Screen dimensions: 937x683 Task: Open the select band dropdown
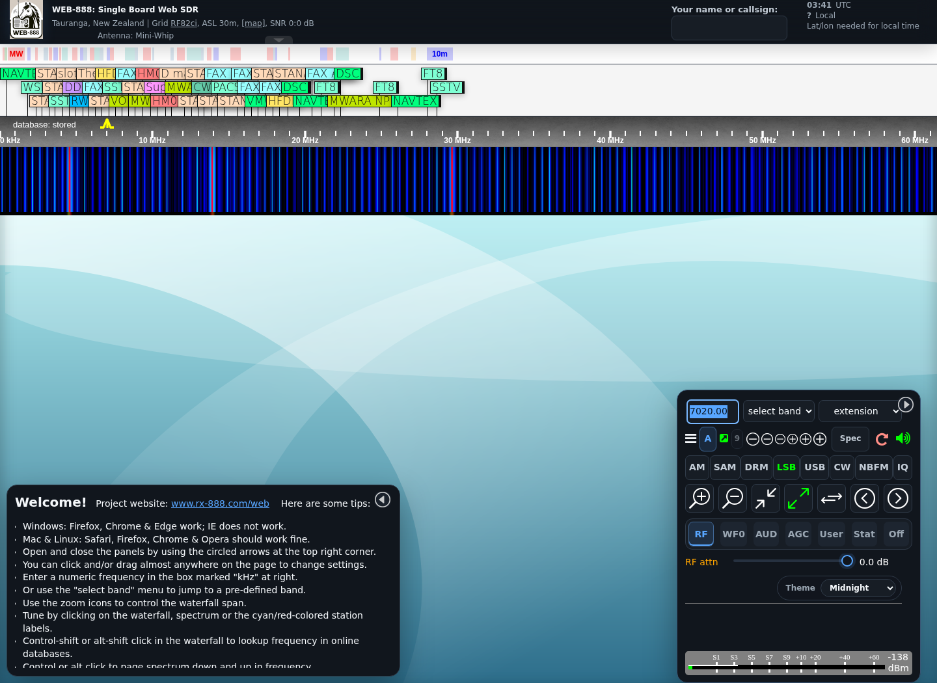pyautogui.click(x=779, y=411)
